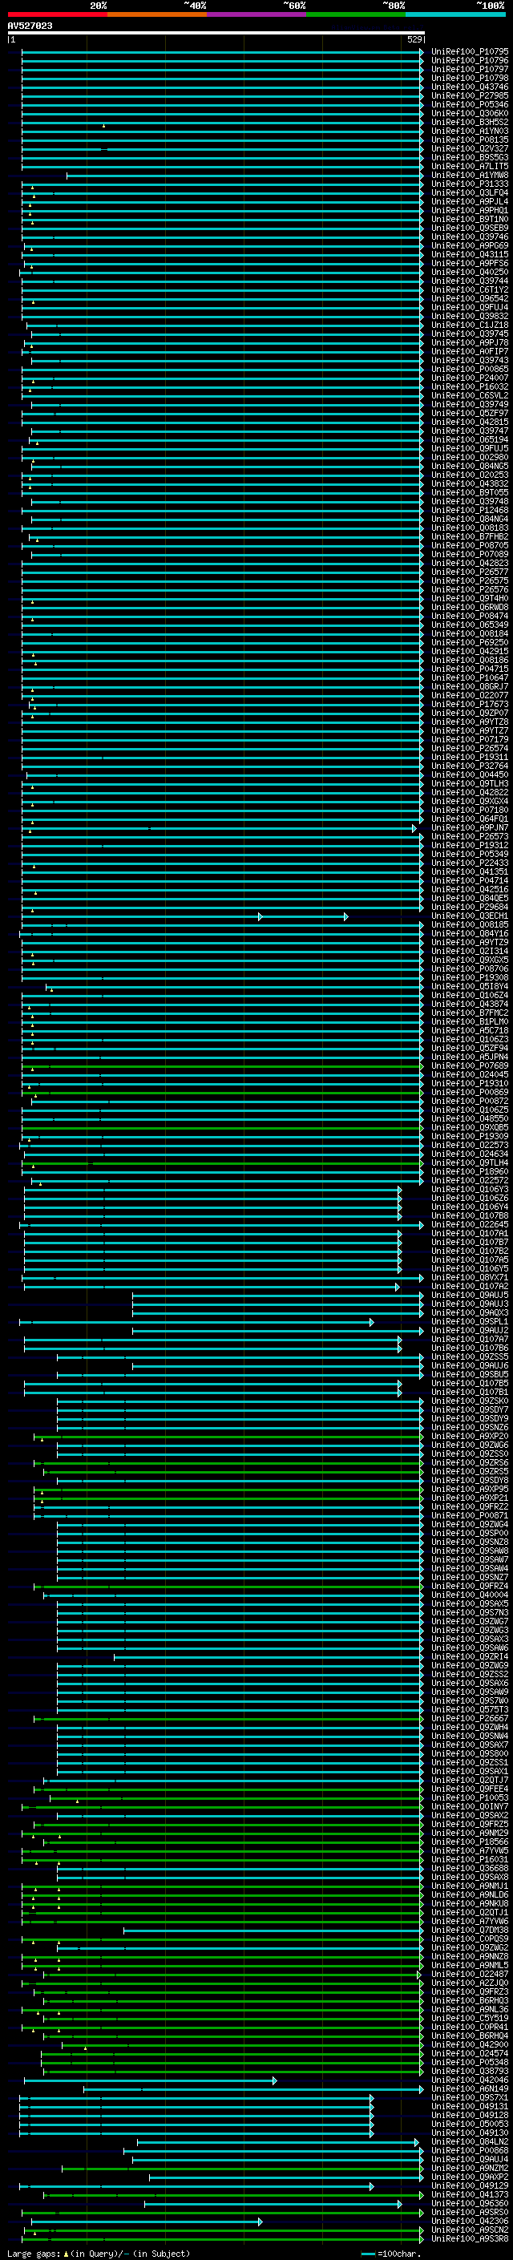Open hit UniRef100_C0PQS9
The image size is (513, 2260).
click(x=469, y=1938)
